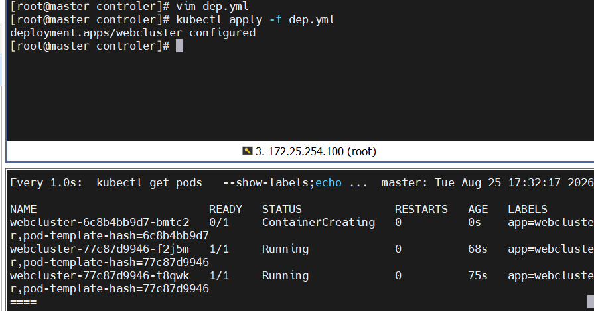Click the key icon beside 3. 172.25.254.100
Image resolution: width=594 pixels, height=311 pixels.
247,151
